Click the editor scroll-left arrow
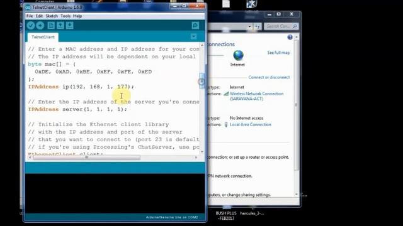 (x=30, y=158)
